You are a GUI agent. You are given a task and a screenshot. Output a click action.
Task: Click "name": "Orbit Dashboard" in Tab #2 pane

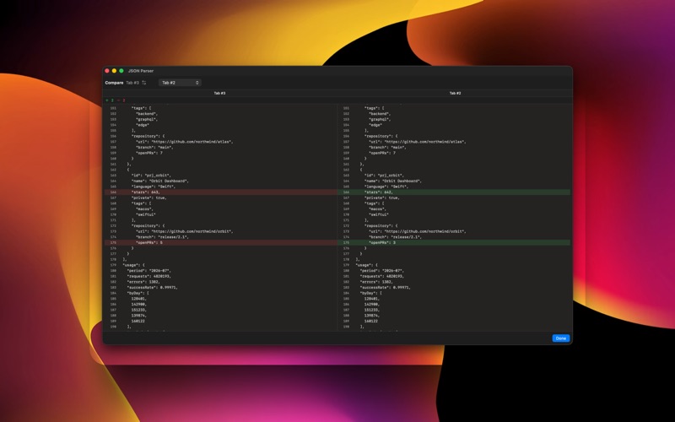coord(392,181)
